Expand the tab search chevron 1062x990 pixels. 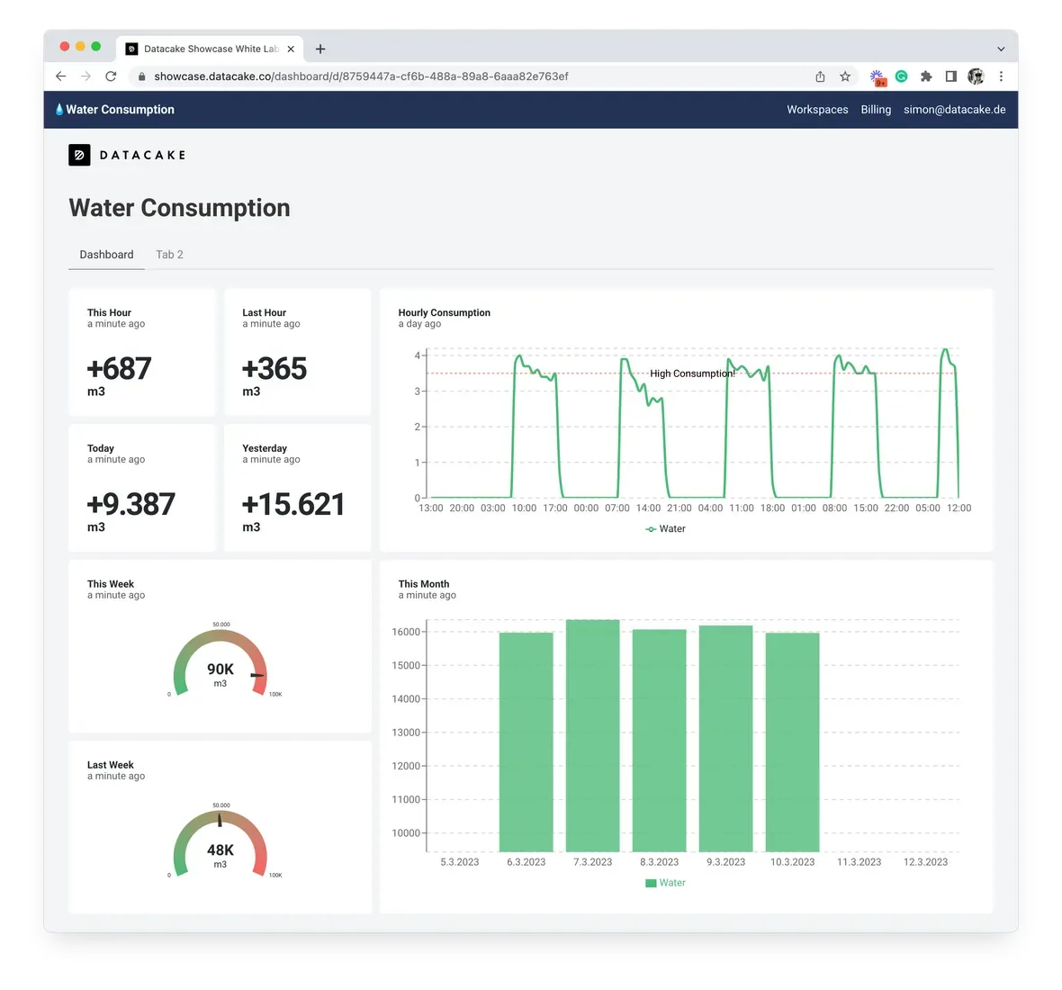coord(1001,49)
